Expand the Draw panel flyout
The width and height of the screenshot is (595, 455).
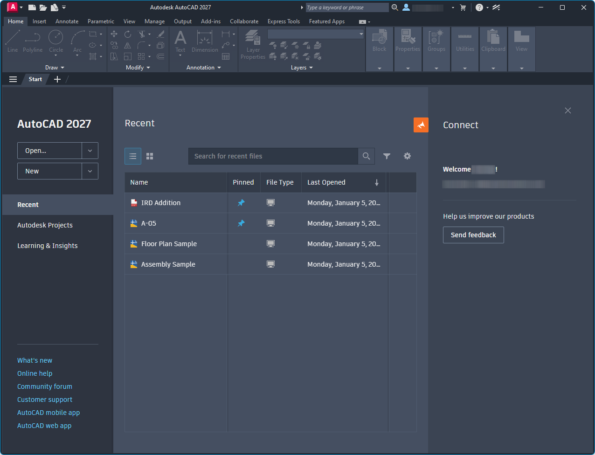pos(55,68)
